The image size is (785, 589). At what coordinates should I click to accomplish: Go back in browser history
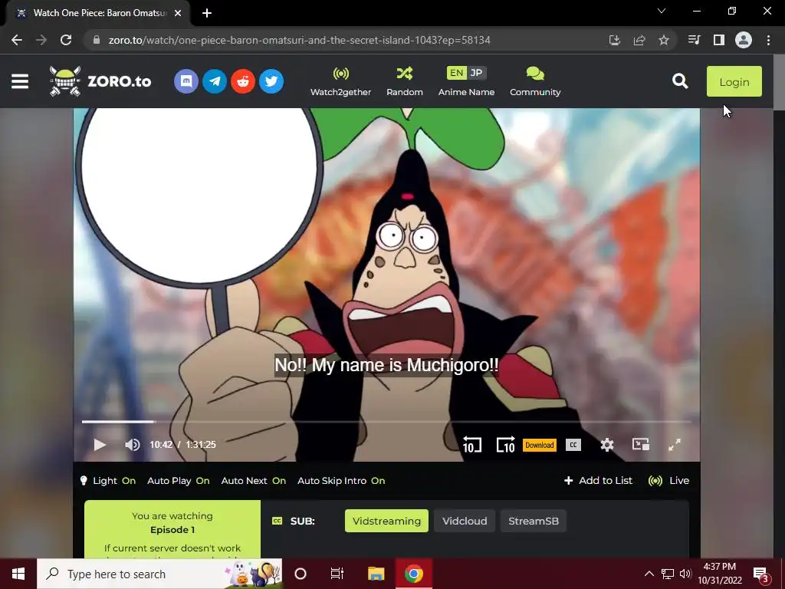tap(17, 40)
